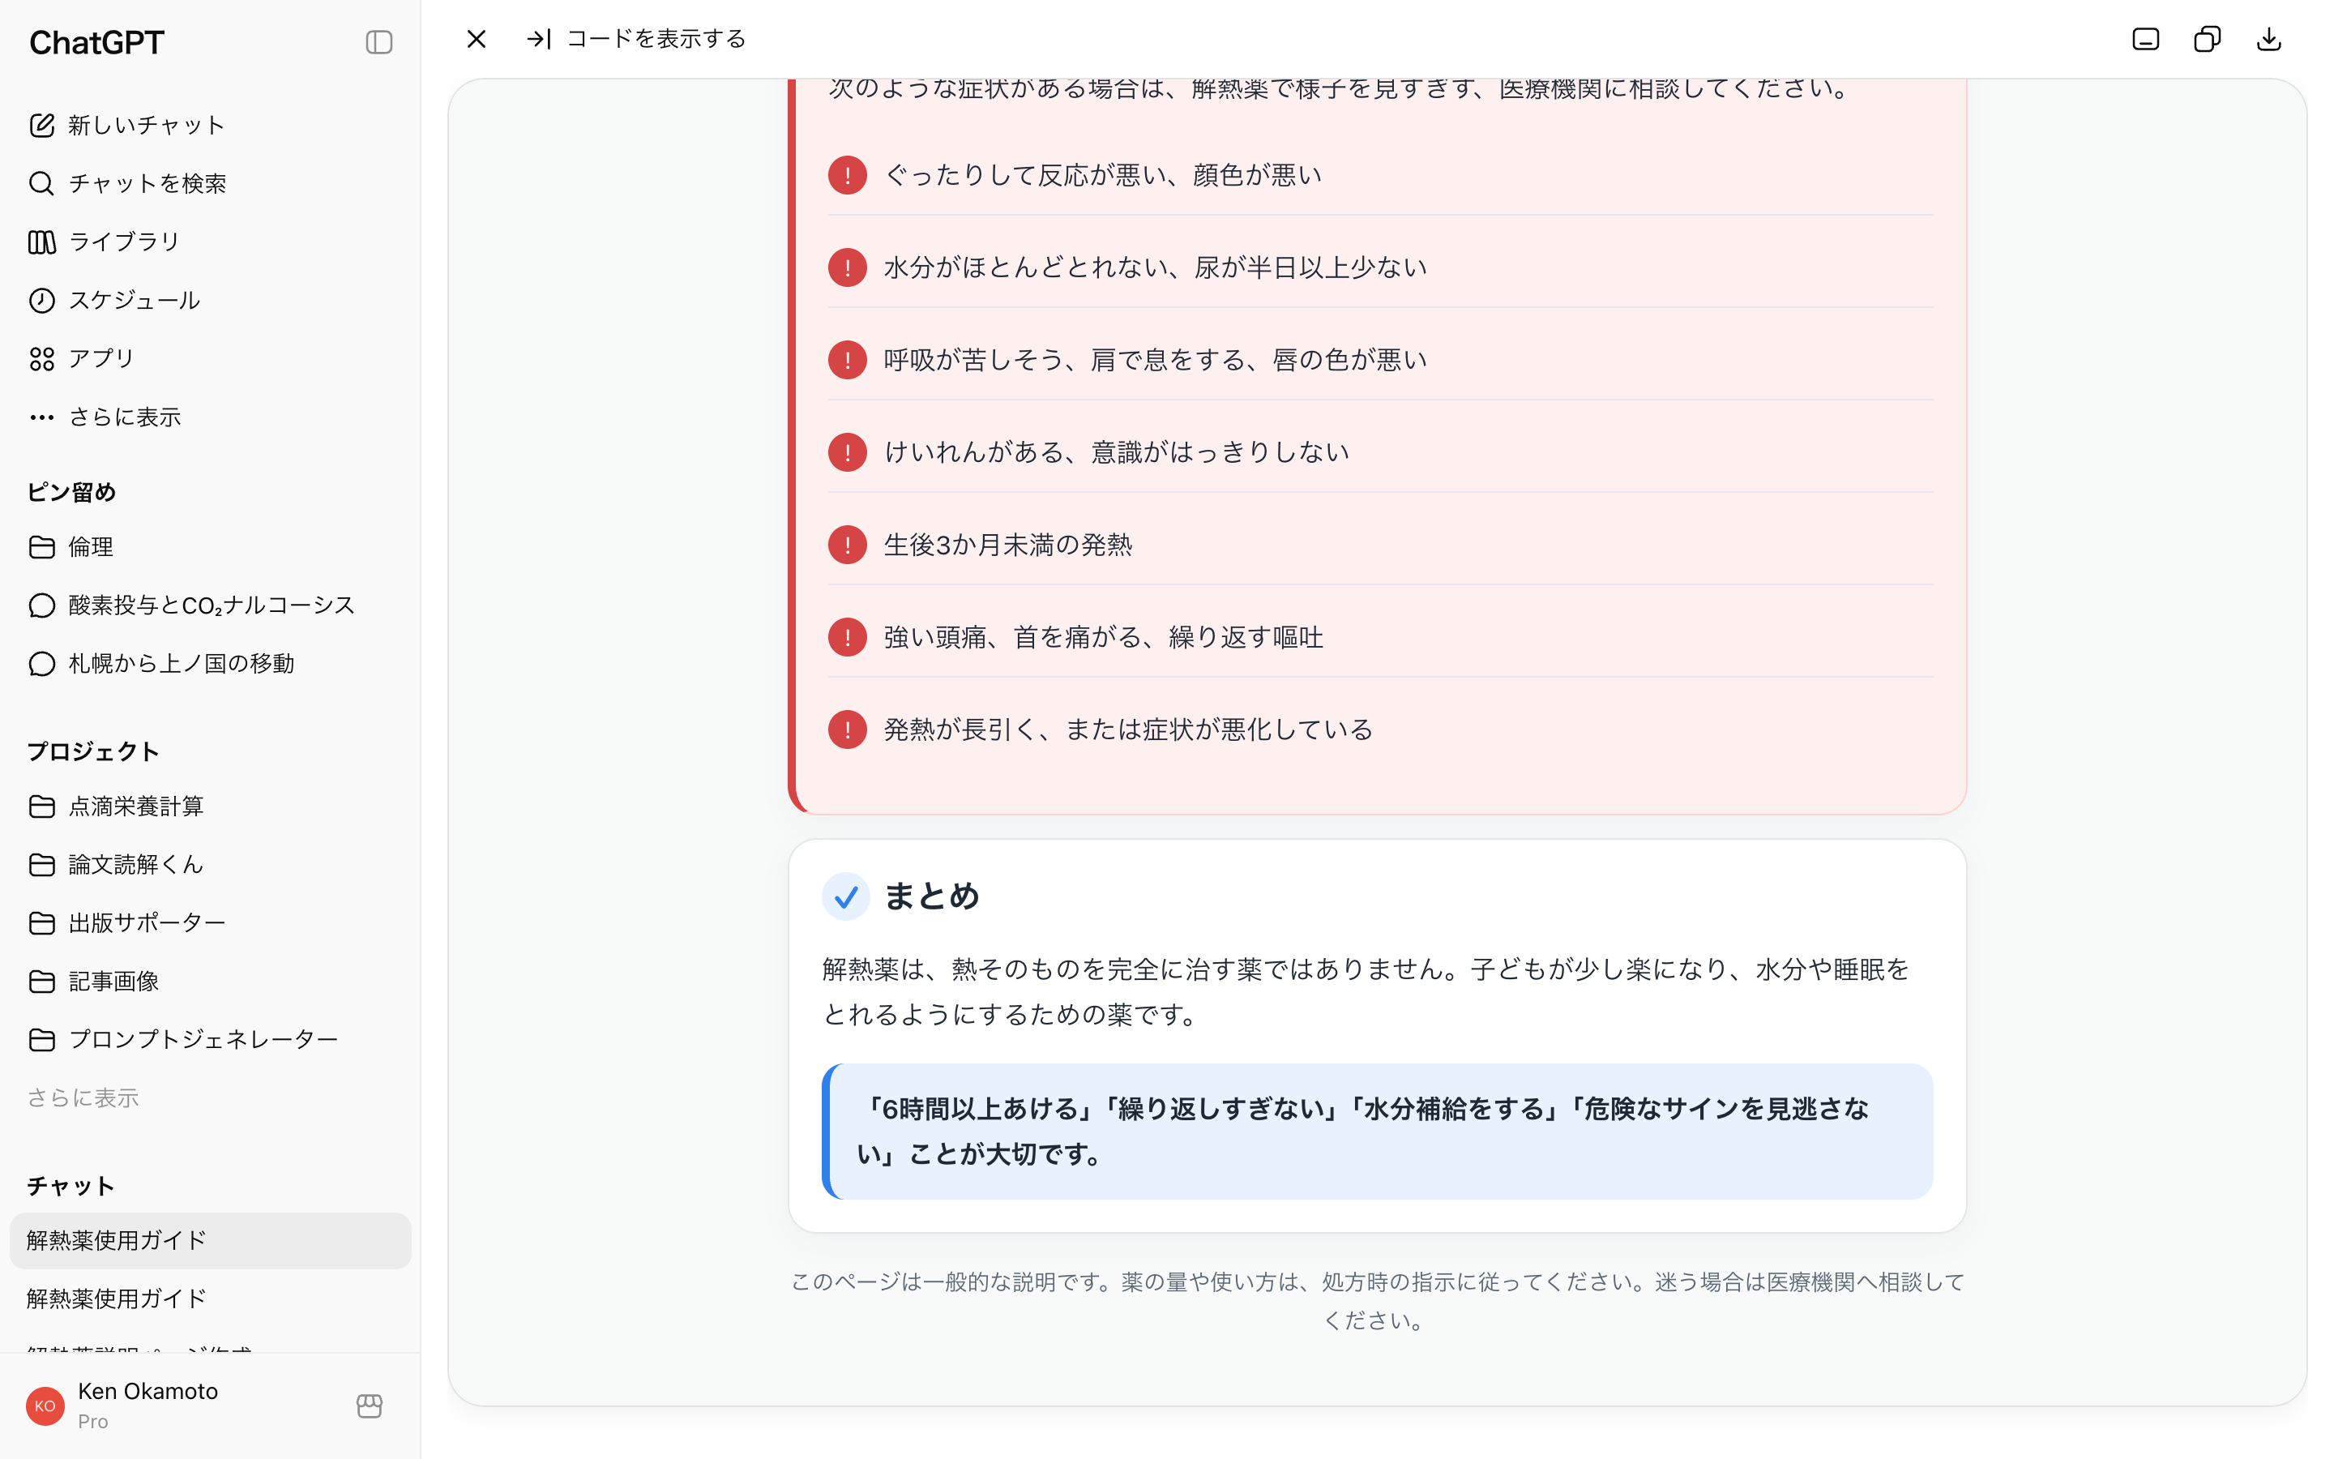Click the icon right of Ken Okamoto
The height and width of the screenshot is (1459, 2334).
pos(370,1406)
